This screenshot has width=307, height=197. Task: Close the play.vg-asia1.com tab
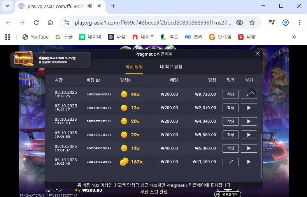99,6
